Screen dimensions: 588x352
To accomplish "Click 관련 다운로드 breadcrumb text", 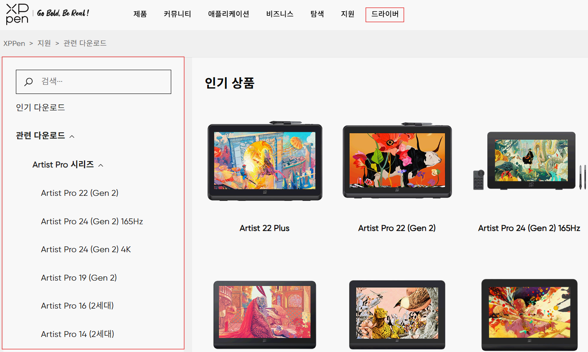I will point(85,43).
